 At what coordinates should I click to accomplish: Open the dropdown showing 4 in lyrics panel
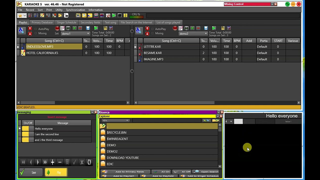231,121
